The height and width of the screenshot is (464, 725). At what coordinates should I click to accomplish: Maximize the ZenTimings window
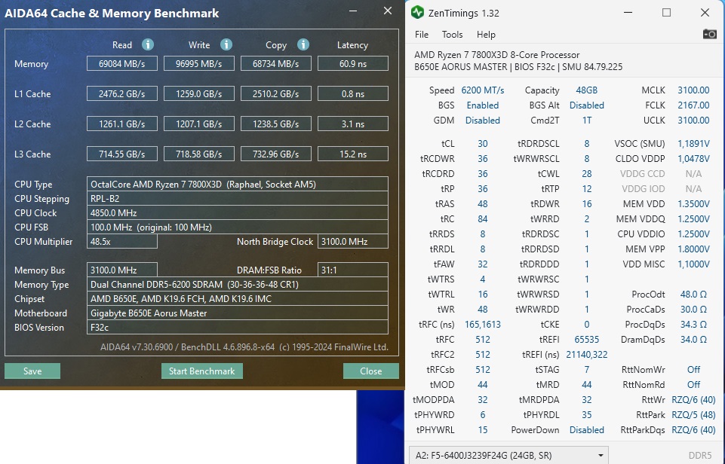[x=666, y=13]
